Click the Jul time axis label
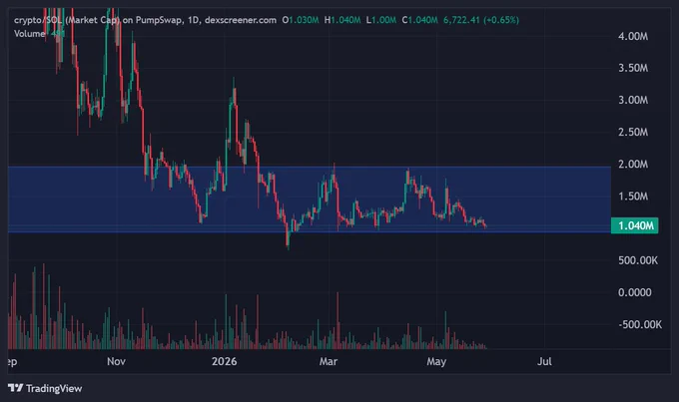The width and height of the screenshot is (679, 402). tap(544, 361)
